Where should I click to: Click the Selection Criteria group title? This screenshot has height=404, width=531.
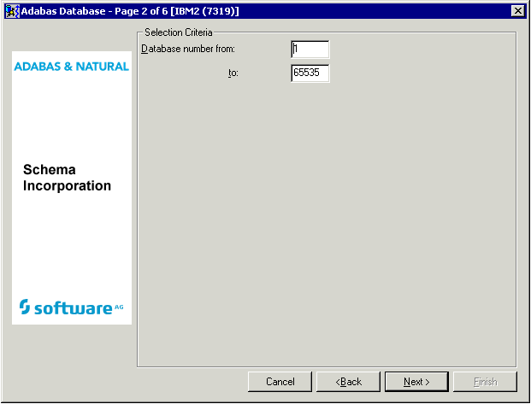click(x=180, y=32)
